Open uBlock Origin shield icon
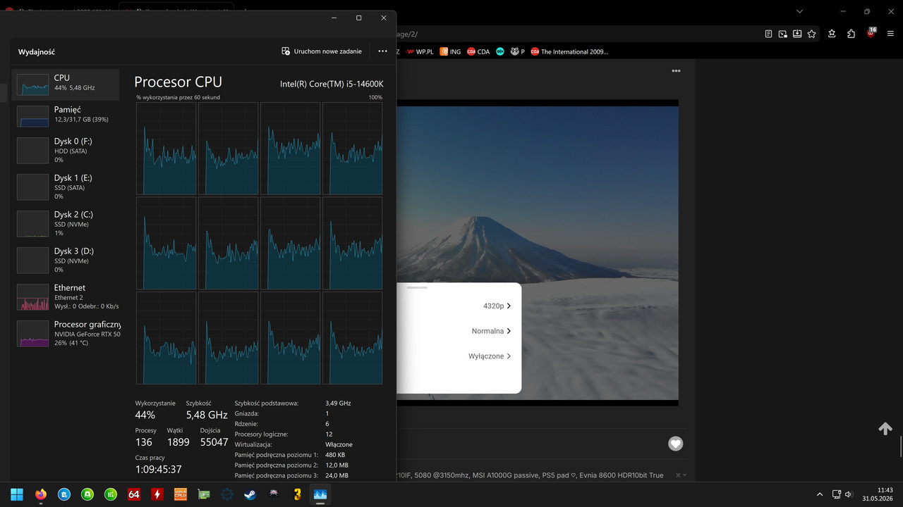Viewport: 903px width, 507px height. tap(871, 33)
